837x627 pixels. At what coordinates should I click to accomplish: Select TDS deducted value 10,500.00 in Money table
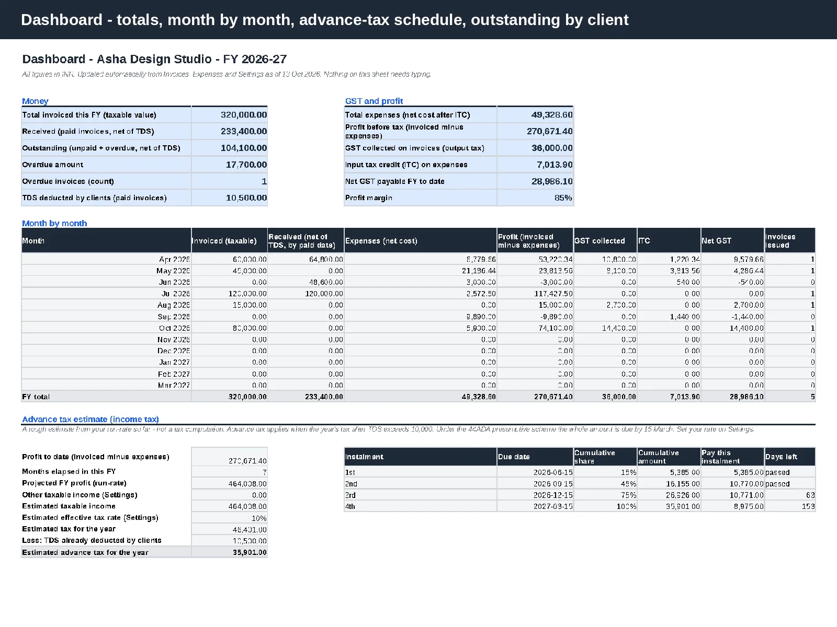point(230,198)
